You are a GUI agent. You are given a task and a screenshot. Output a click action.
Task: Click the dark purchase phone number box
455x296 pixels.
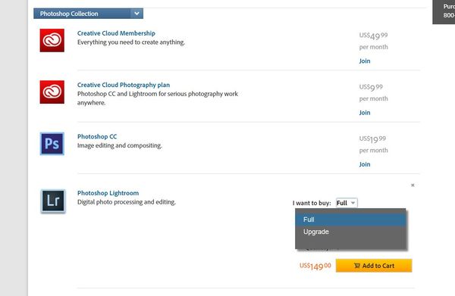[444, 11]
